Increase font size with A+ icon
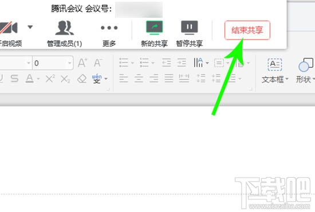This screenshot has width=315, height=212. click(x=82, y=63)
